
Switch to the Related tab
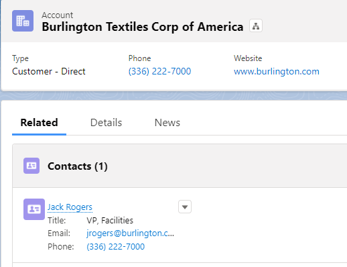point(39,123)
